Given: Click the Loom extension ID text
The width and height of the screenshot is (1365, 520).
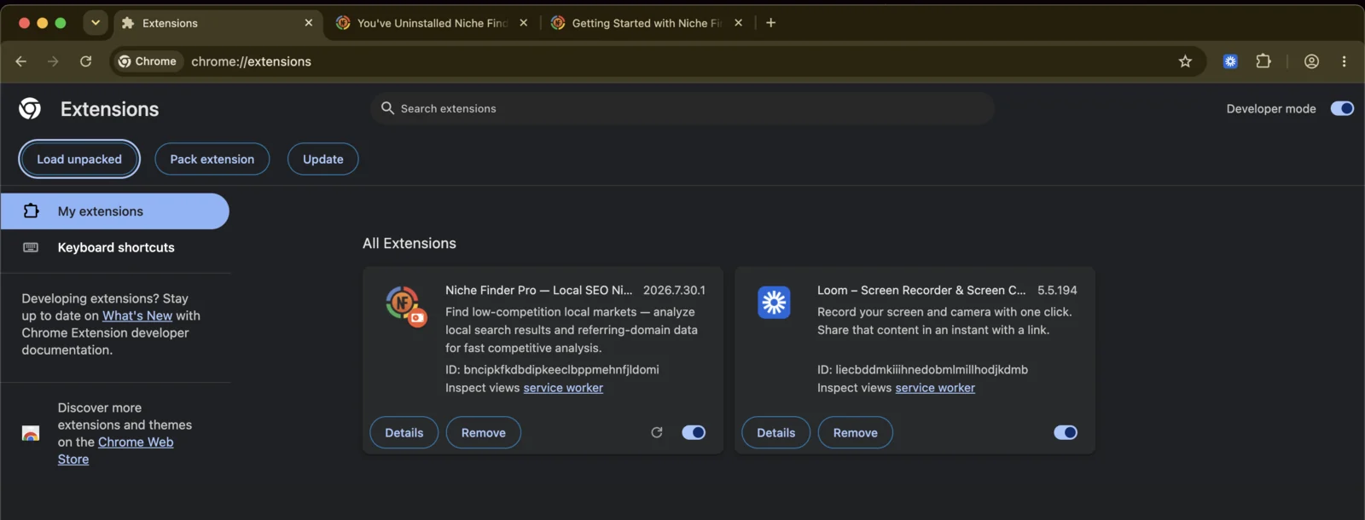Looking at the screenshot, I should coord(922,370).
